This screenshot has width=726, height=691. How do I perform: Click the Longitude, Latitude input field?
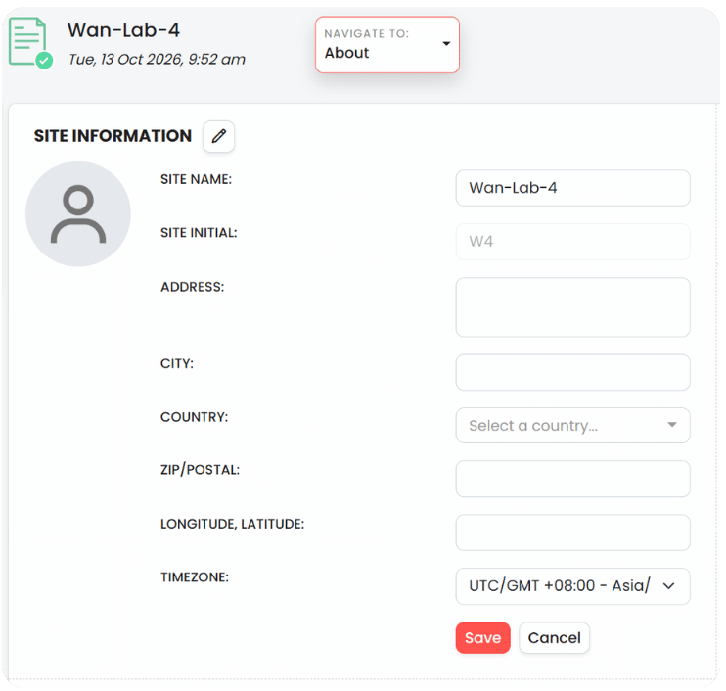[x=572, y=532]
